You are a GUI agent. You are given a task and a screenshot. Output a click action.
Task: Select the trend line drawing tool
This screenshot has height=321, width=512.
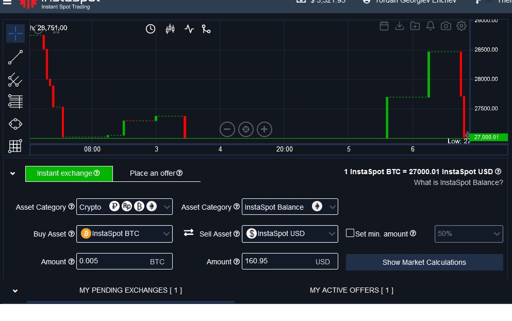[x=15, y=57]
